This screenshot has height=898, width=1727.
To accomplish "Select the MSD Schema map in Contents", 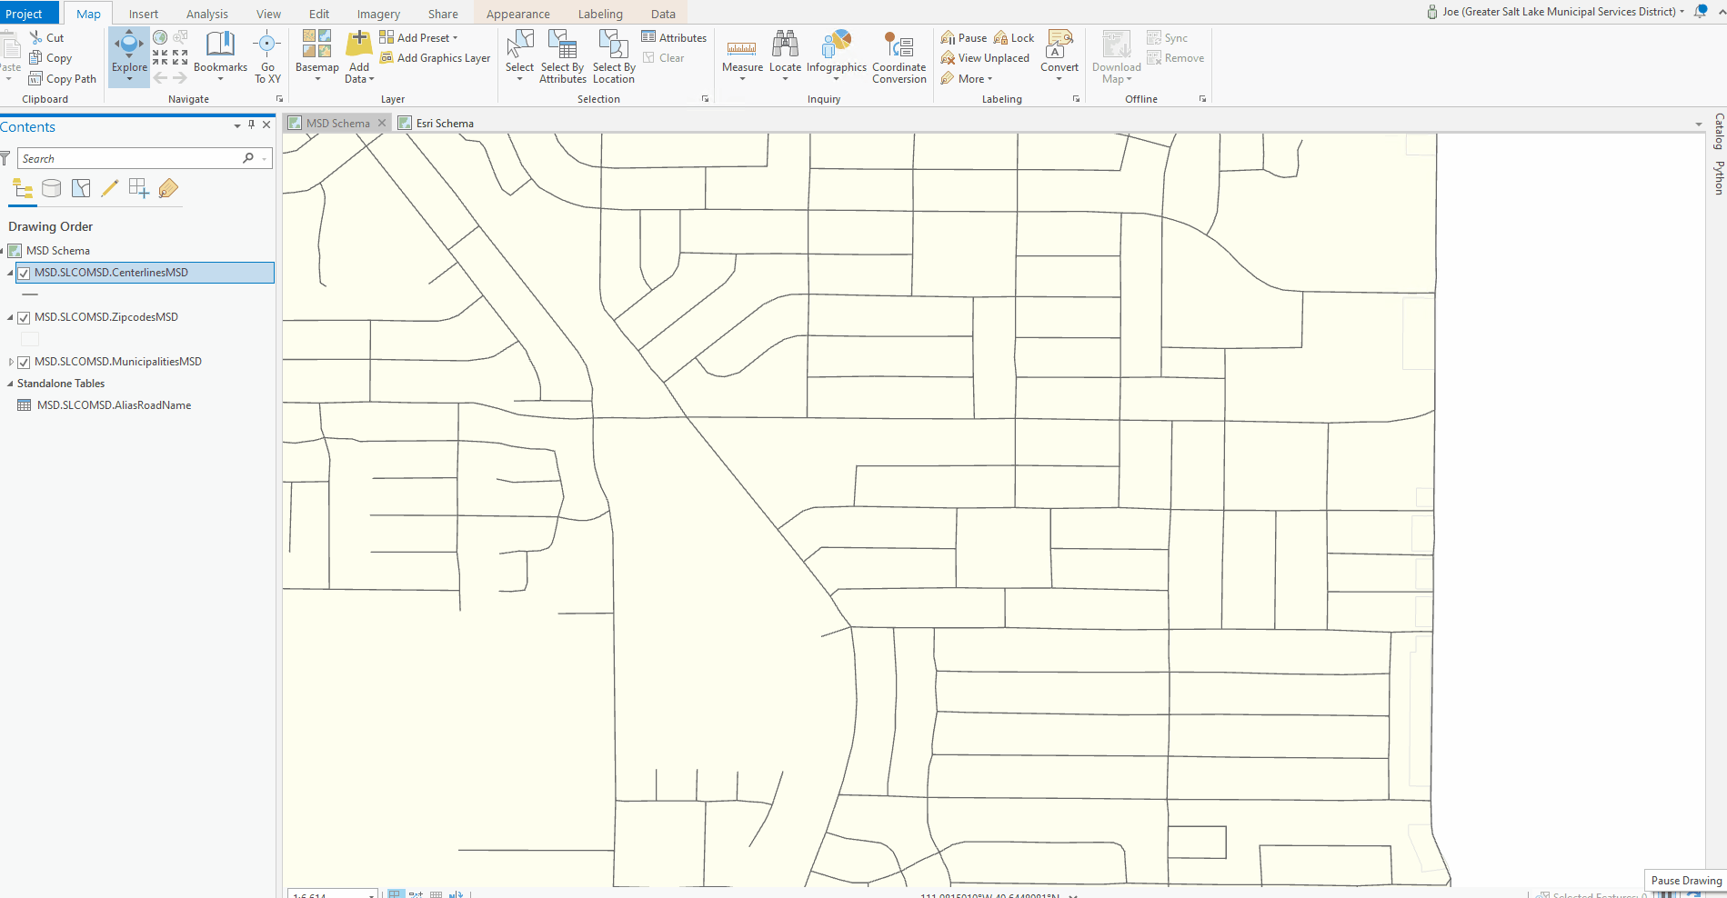I will click(57, 250).
